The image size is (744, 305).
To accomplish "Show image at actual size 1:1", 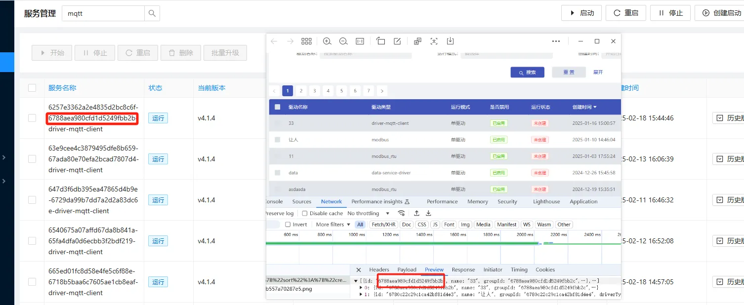I will pos(360,41).
